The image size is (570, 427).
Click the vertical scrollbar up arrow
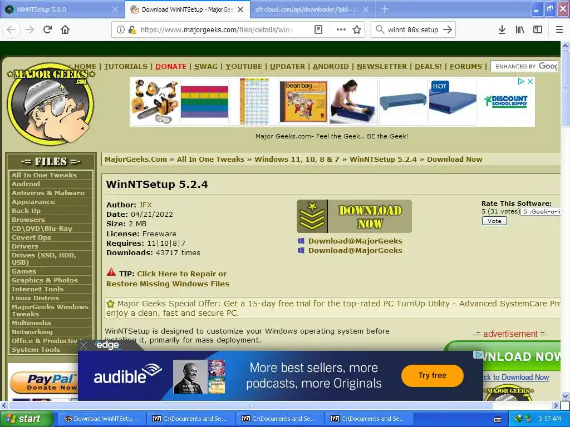[565, 46]
